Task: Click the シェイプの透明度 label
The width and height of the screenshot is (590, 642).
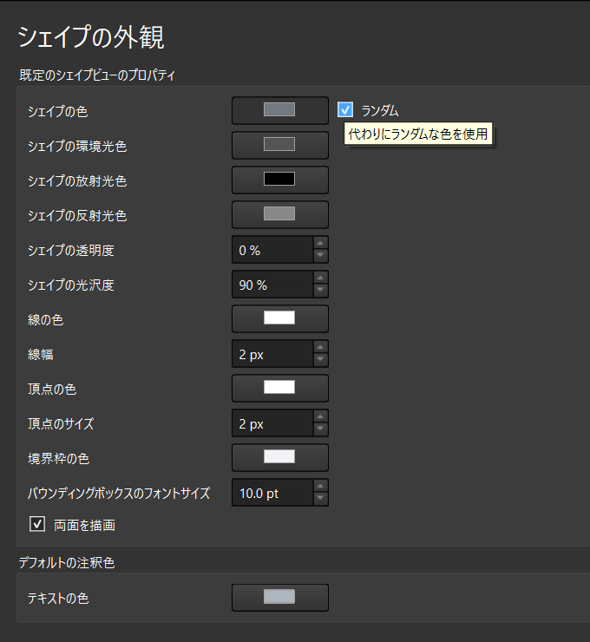Action: tap(71, 250)
